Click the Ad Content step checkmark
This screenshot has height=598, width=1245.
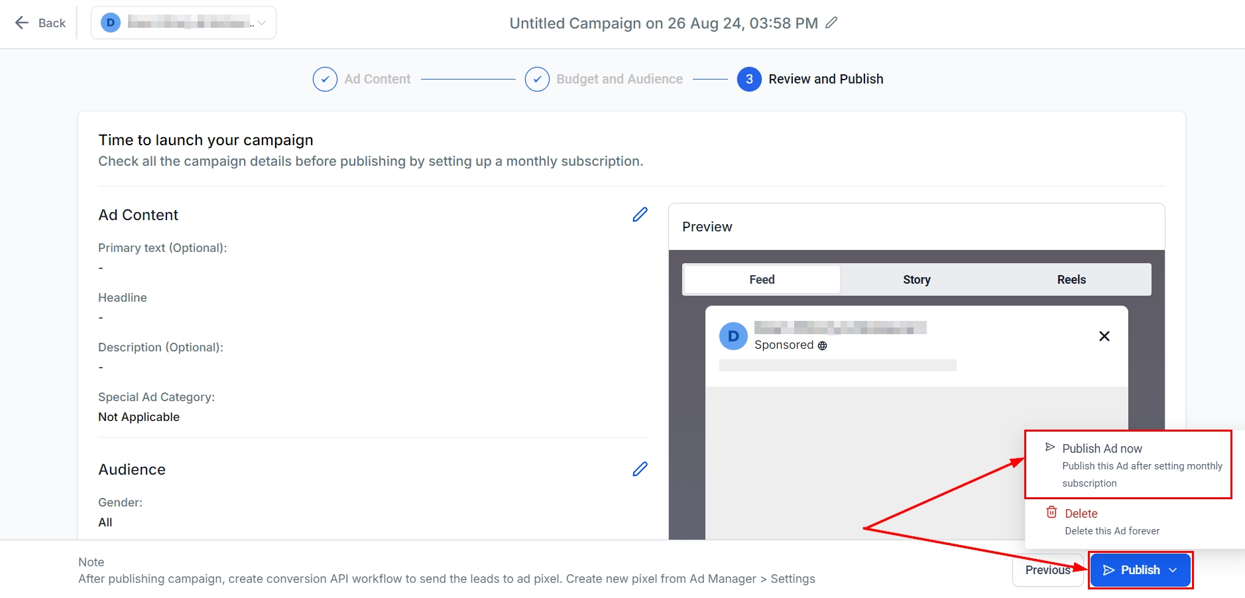coord(325,80)
